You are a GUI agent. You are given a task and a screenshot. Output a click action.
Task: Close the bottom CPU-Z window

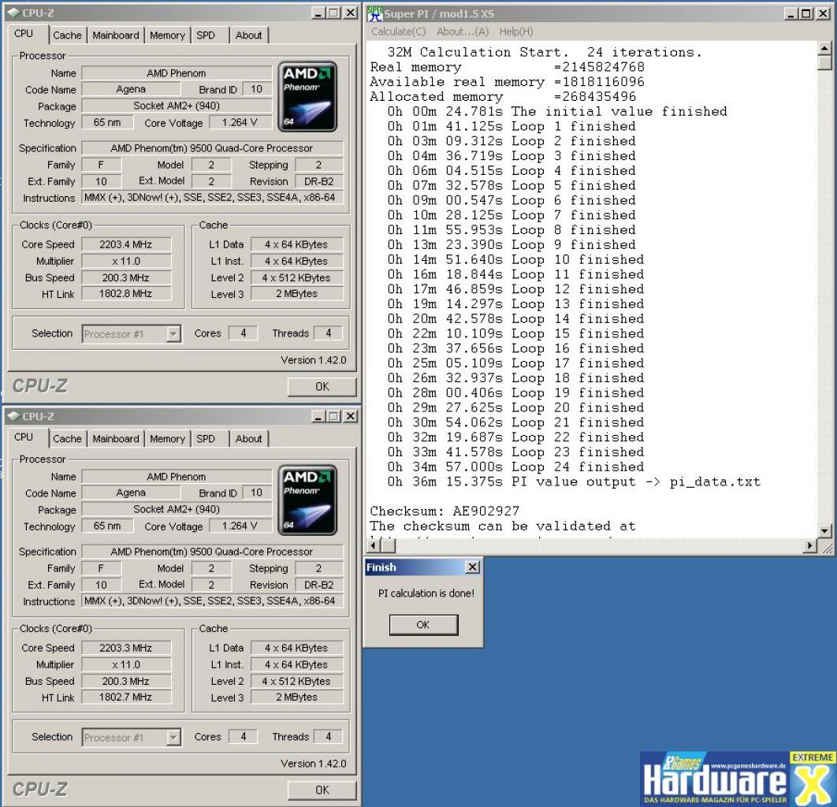click(351, 416)
